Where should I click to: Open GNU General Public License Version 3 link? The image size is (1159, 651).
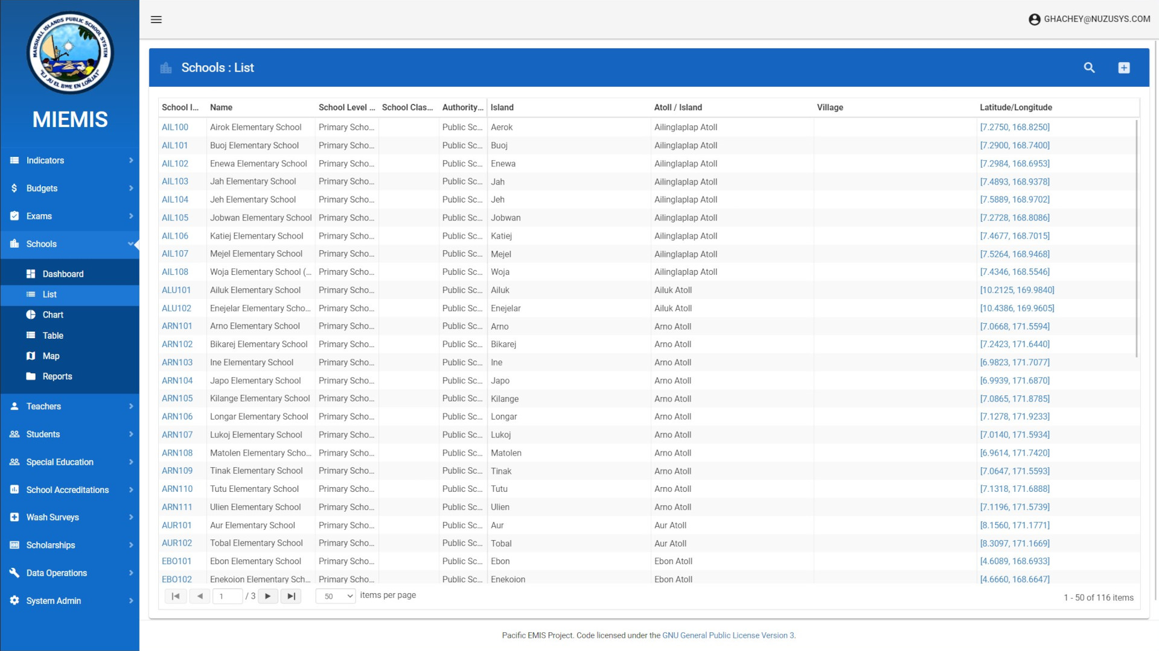[728, 635]
